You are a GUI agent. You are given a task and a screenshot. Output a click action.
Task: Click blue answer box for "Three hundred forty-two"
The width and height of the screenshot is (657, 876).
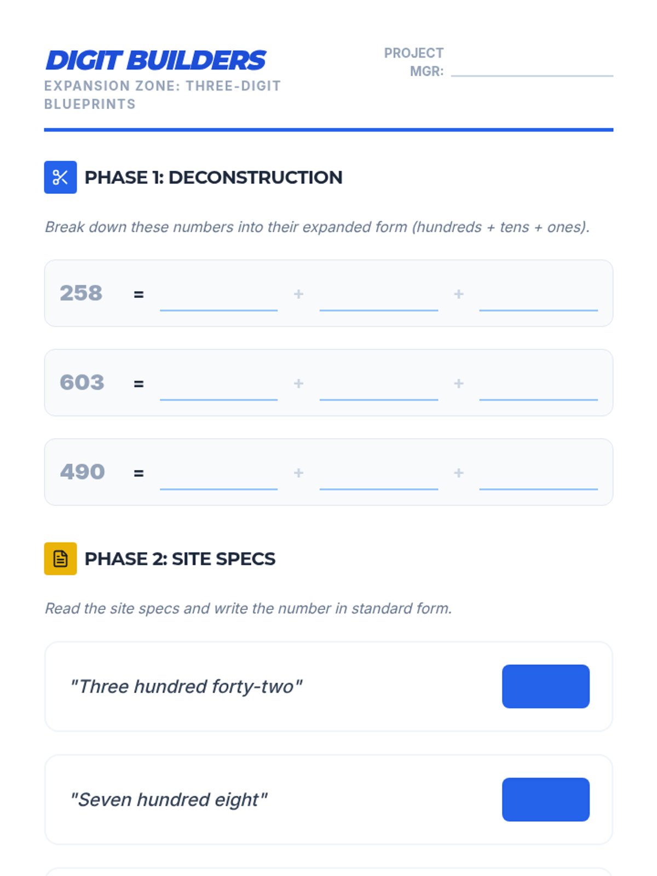(x=545, y=687)
